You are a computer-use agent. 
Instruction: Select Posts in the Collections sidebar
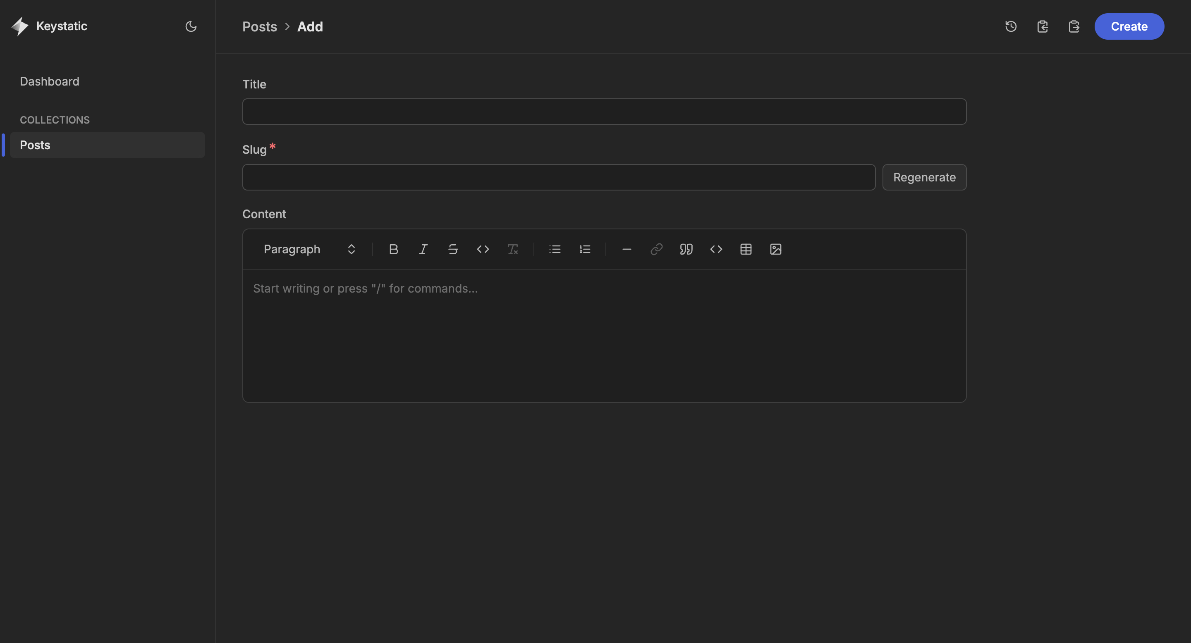click(35, 145)
